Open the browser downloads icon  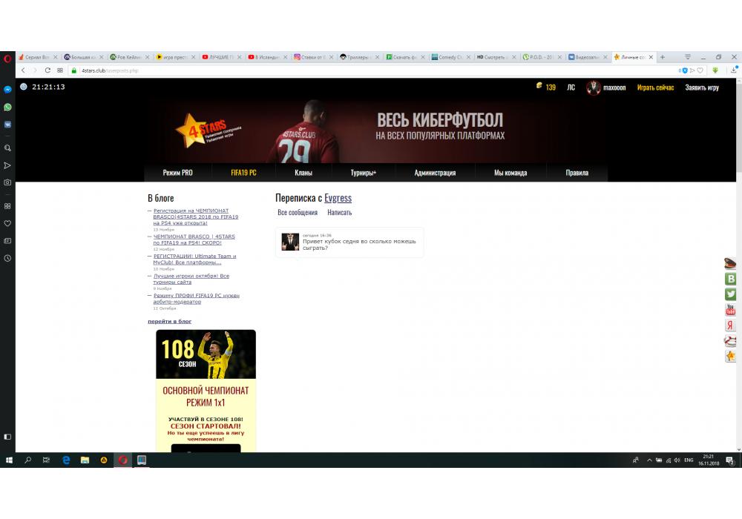[x=733, y=70]
